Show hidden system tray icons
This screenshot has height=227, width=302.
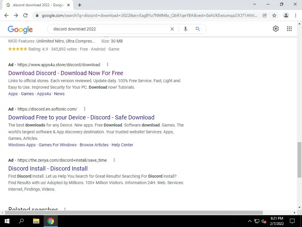(x=250, y=221)
